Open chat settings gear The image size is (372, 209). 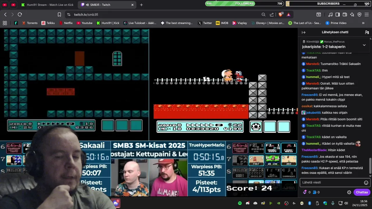(349, 192)
